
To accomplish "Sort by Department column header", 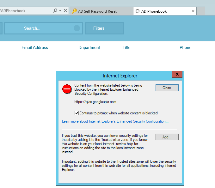I will coord(89,47).
